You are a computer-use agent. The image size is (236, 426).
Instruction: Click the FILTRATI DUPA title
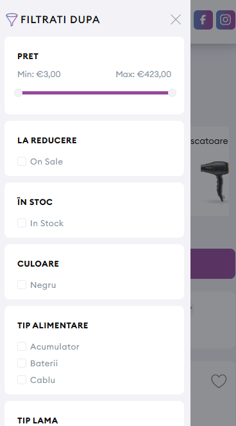point(60,19)
